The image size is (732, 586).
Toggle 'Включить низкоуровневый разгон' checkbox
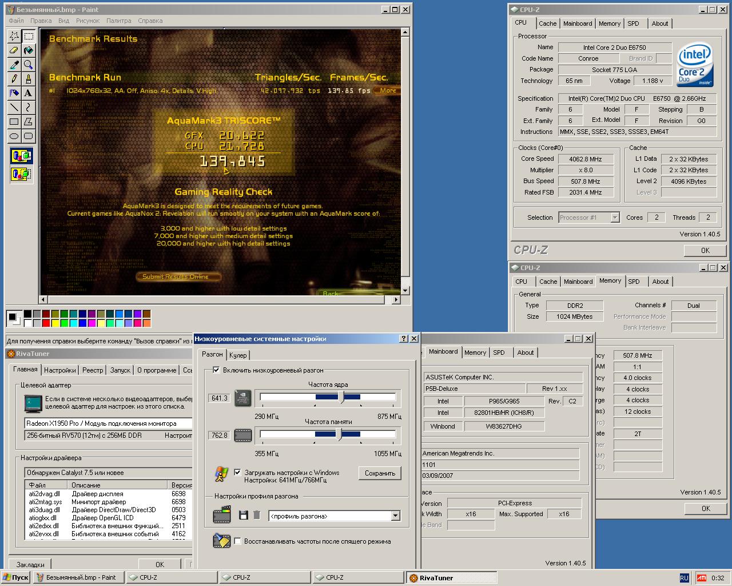click(216, 370)
